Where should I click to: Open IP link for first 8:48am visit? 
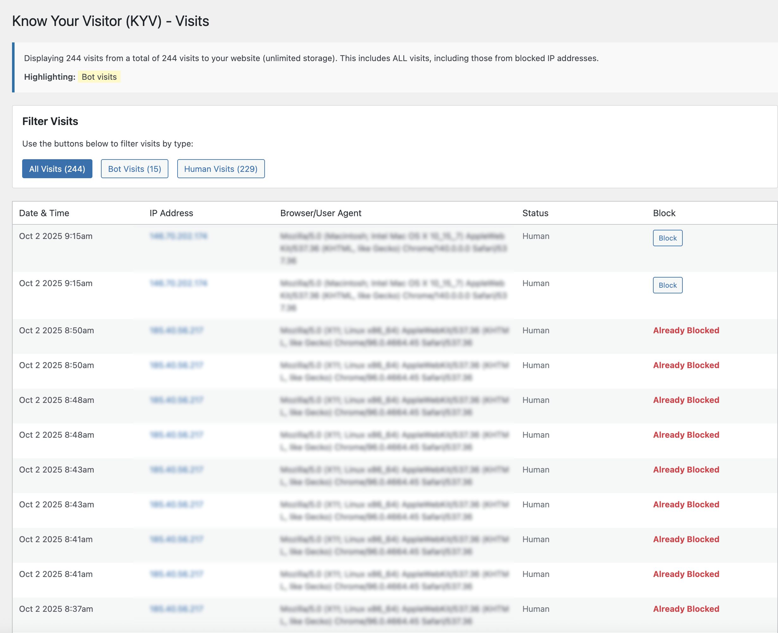point(176,400)
